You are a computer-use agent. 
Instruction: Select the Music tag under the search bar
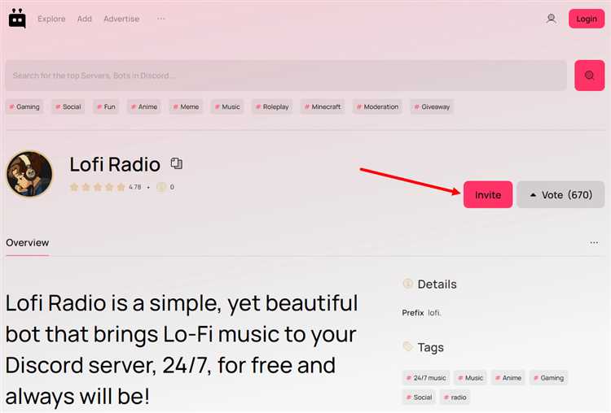(227, 107)
